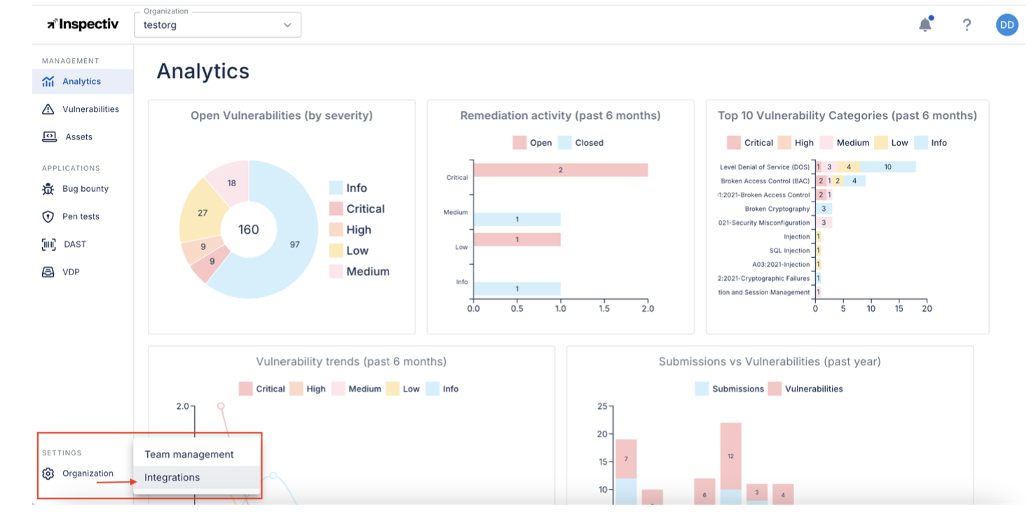1036x521 pixels.
Task: Click the help question mark icon
Action: [x=967, y=25]
